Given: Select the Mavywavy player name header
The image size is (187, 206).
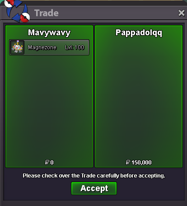Looking at the screenshot, I should pos(49,33).
